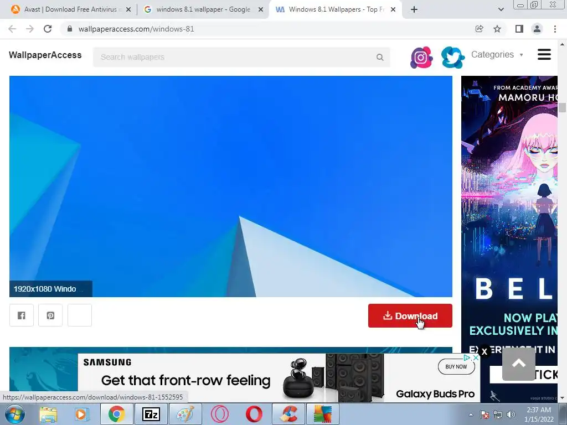Open the Chrome profile avatar

coord(537,29)
